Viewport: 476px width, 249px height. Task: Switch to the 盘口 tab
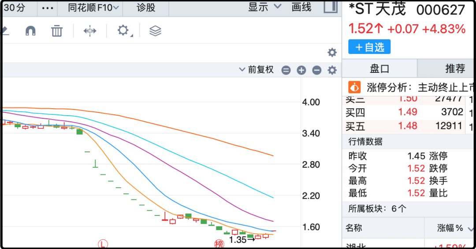pyautogui.click(x=379, y=68)
